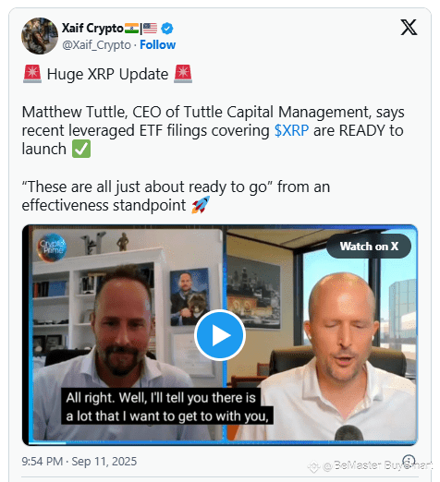
Task: Open the 9:54 PM Sep 11, 2025 timestamp
Action: point(79,462)
